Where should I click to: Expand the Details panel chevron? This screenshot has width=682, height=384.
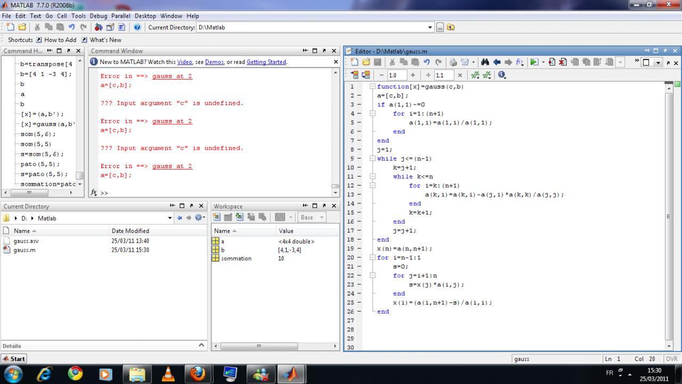(x=201, y=345)
